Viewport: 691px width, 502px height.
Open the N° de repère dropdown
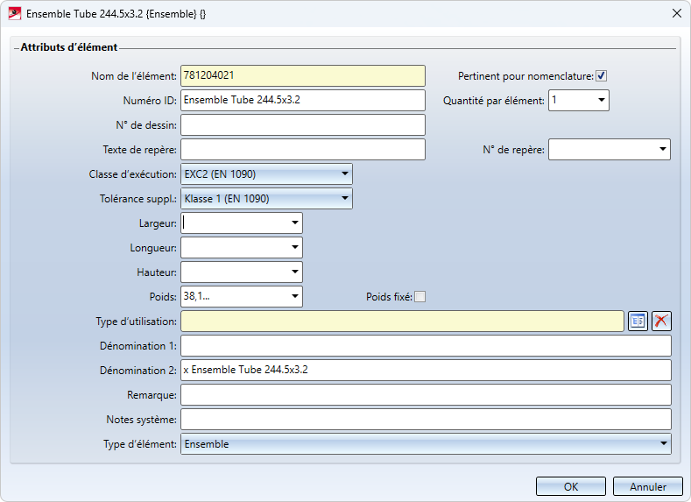pyautogui.click(x=662, y=150)
